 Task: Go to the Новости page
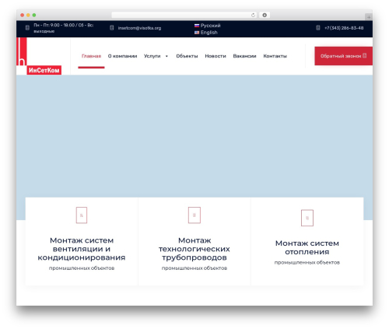point(216,56)
